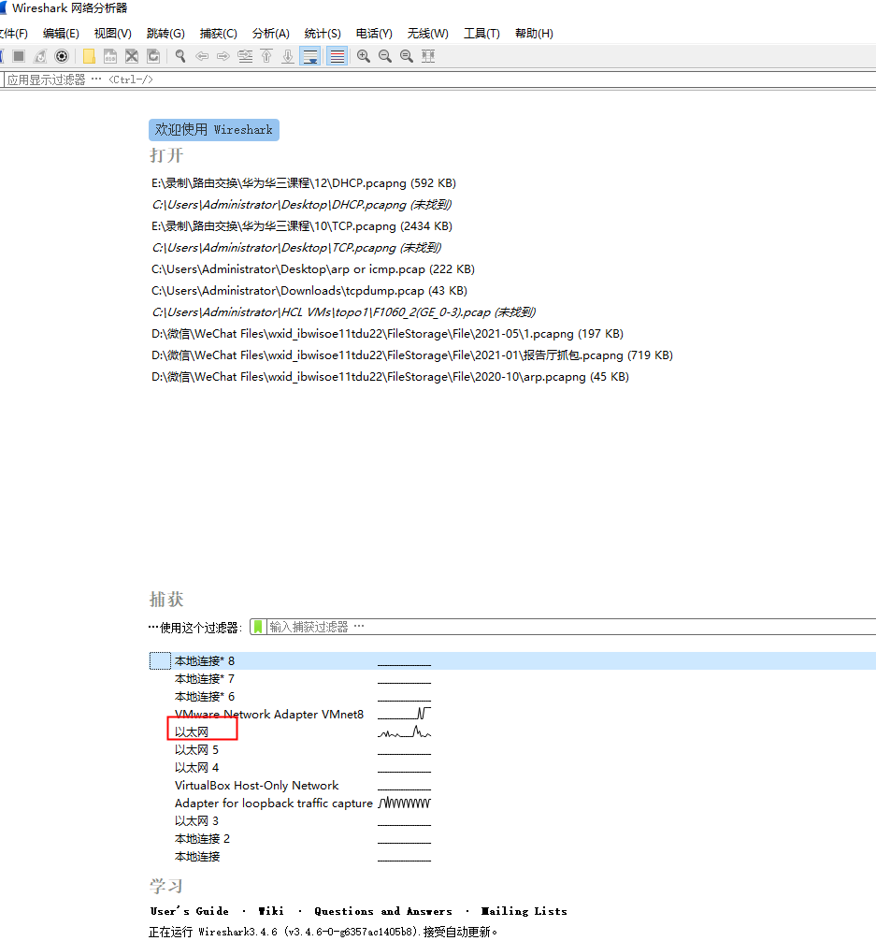Image resolution: width=876 pixels, height=941 pixels.
Task: Go to previous packet arrow icon
Action: pos(202,56)
